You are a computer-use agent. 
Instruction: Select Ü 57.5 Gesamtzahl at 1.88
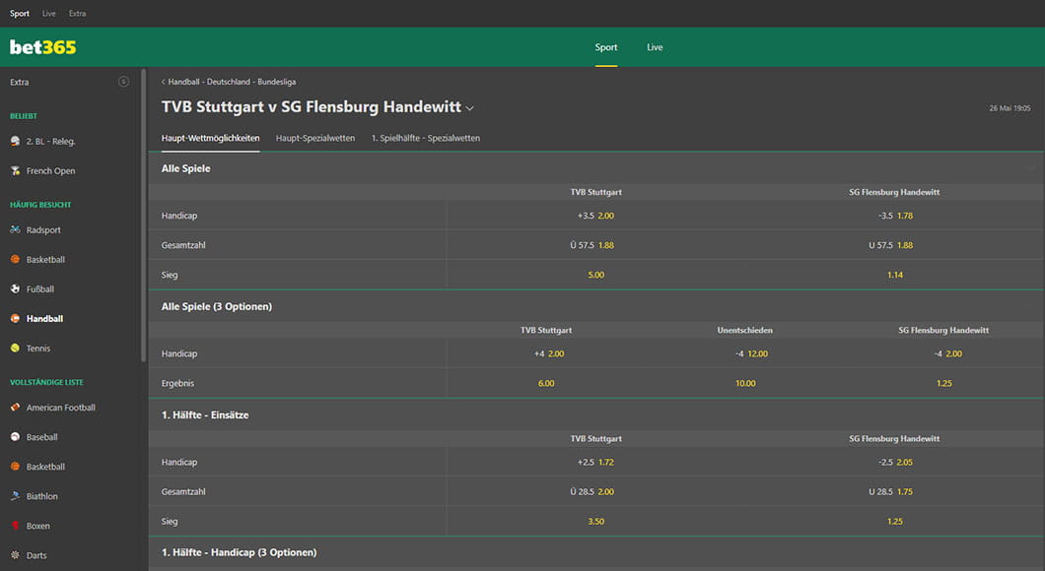click(592, 245)
